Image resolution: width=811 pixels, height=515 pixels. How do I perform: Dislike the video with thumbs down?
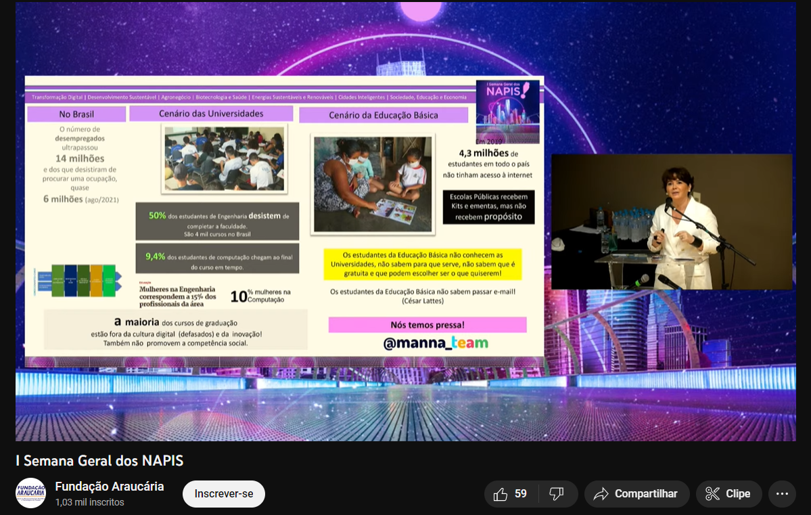pos(557,494)
